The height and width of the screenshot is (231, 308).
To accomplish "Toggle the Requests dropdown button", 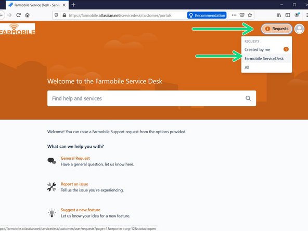I will click(277, 29).
